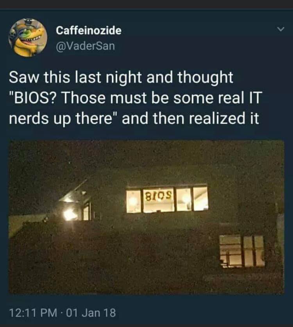Click the bright lamp beside the roof
This screenshot has width=293, height=327.
(x=70, y=215)
